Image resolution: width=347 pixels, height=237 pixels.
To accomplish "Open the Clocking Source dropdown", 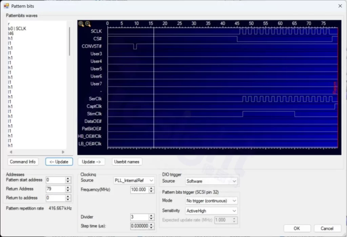I will tap(134, 180).
